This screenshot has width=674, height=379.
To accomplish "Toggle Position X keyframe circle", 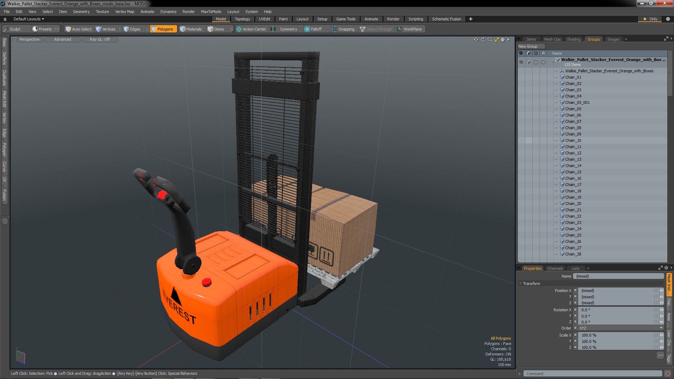I will coord(575,291).
